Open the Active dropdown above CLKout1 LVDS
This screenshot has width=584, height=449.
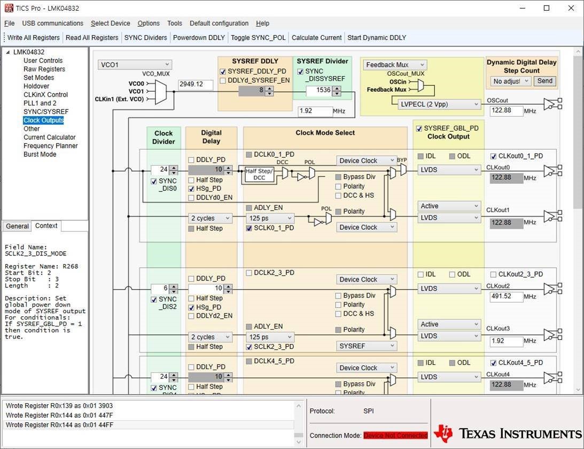click(x=449, y=206)
